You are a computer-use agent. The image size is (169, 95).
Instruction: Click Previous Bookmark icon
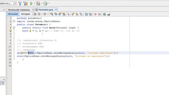point(73,14)
